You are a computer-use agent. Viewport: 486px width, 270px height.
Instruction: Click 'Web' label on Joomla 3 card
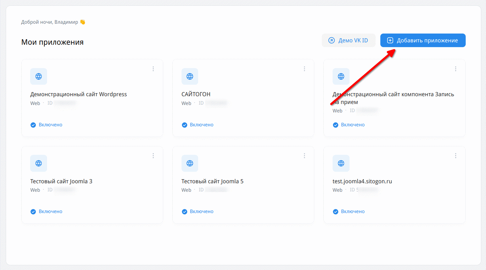pyautogui.click(x=35, y=190)
